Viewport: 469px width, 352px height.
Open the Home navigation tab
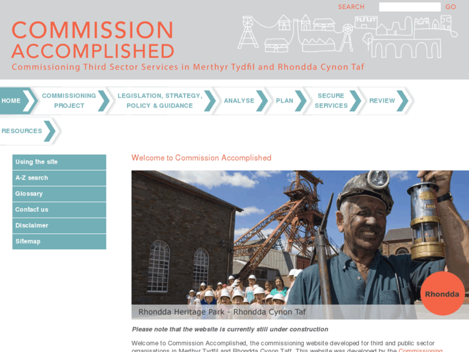[x=18, y=101]
